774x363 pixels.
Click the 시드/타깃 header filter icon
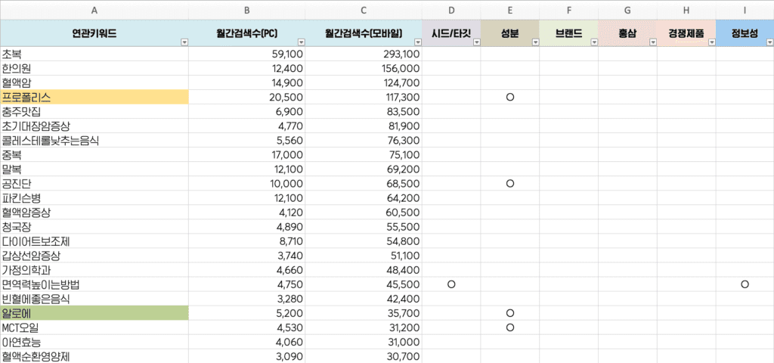point(475,42)
